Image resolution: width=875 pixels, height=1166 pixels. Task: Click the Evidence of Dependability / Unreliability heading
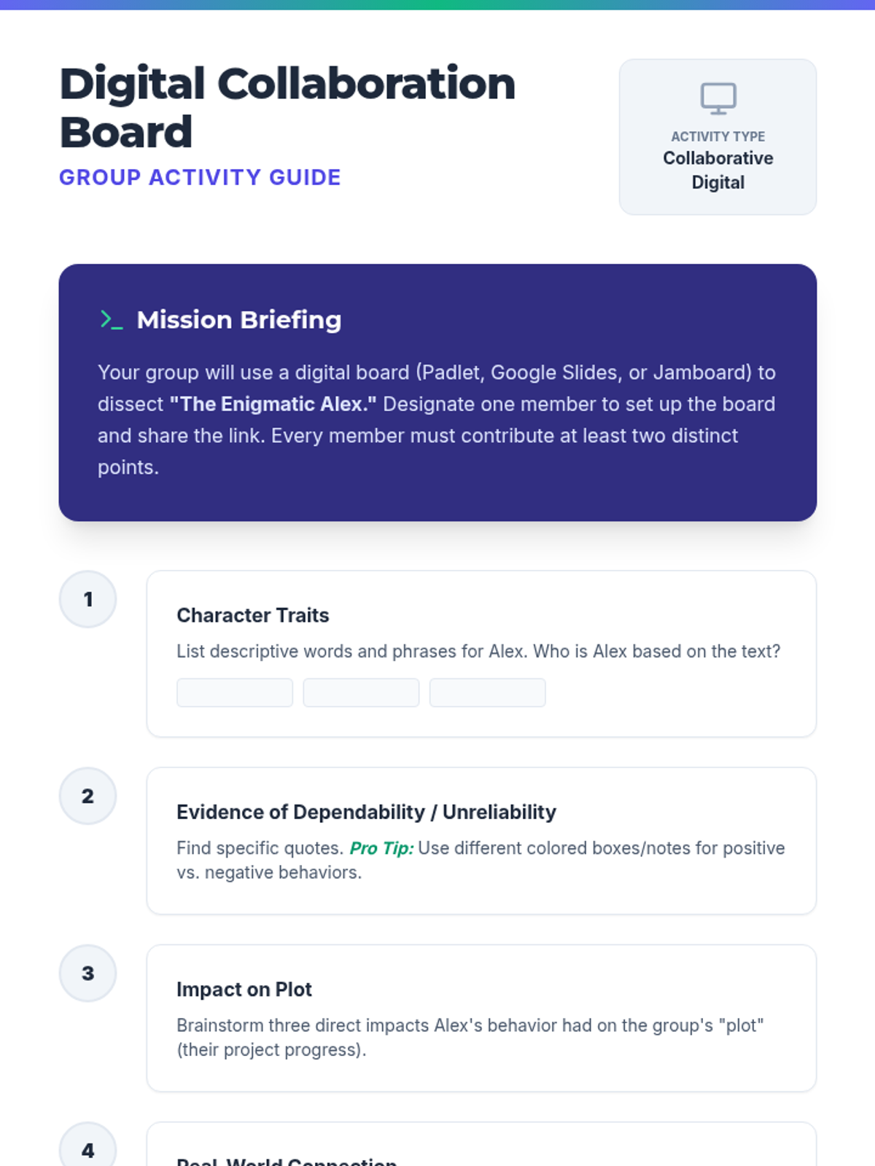pos(366,812)
